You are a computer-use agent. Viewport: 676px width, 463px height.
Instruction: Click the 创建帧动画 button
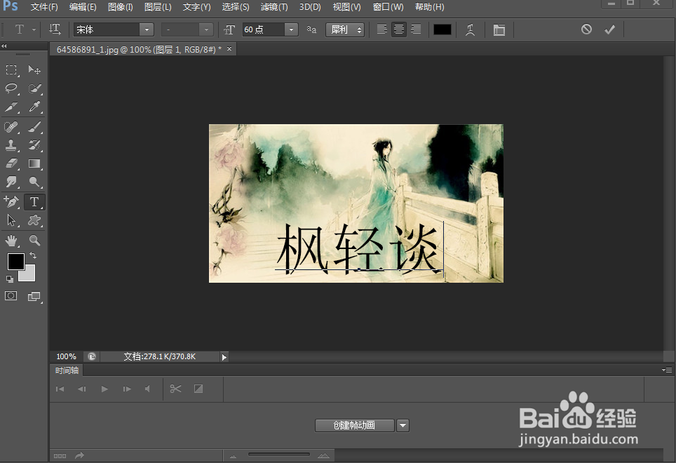pyautogui.click(x=354, y=426)
